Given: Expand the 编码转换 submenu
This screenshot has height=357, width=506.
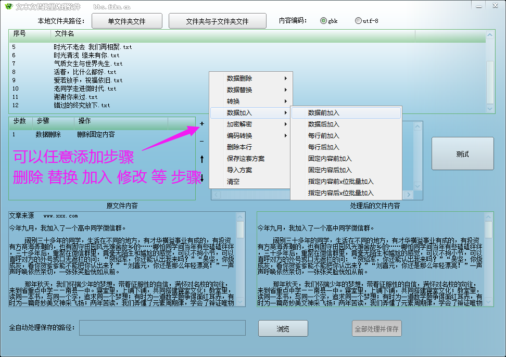Looking at the screenshot, I should click(251, 136).
